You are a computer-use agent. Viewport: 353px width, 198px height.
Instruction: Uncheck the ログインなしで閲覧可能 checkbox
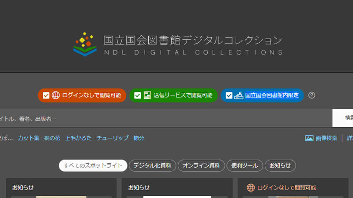click(46, 95)
